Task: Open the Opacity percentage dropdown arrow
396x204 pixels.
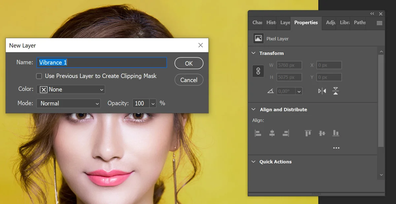Action: (153, 103)
